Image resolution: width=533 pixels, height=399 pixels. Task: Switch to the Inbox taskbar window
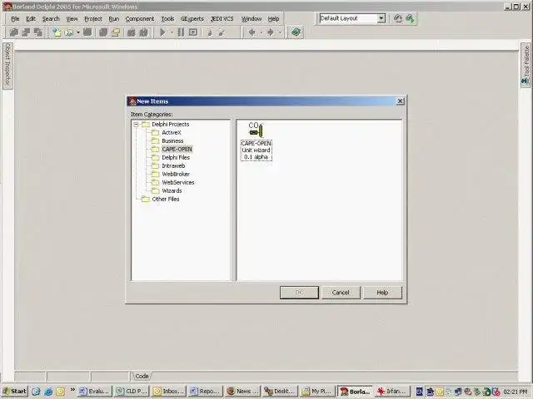coord(168,392)
